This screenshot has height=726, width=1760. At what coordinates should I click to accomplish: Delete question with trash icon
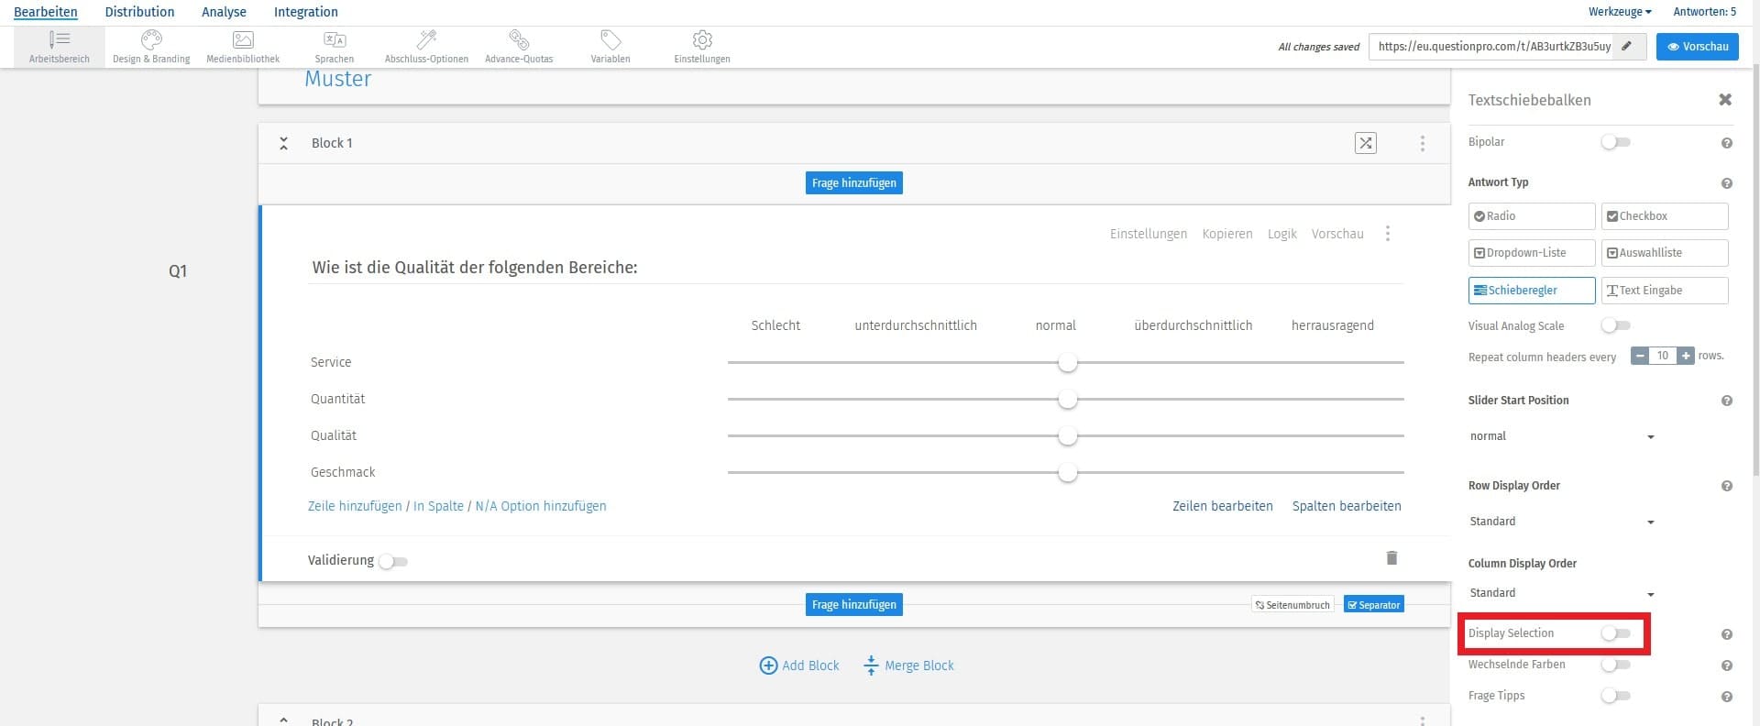click(x=1391, y=558)
